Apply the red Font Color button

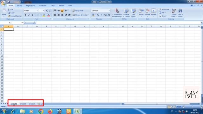(49, 15)
